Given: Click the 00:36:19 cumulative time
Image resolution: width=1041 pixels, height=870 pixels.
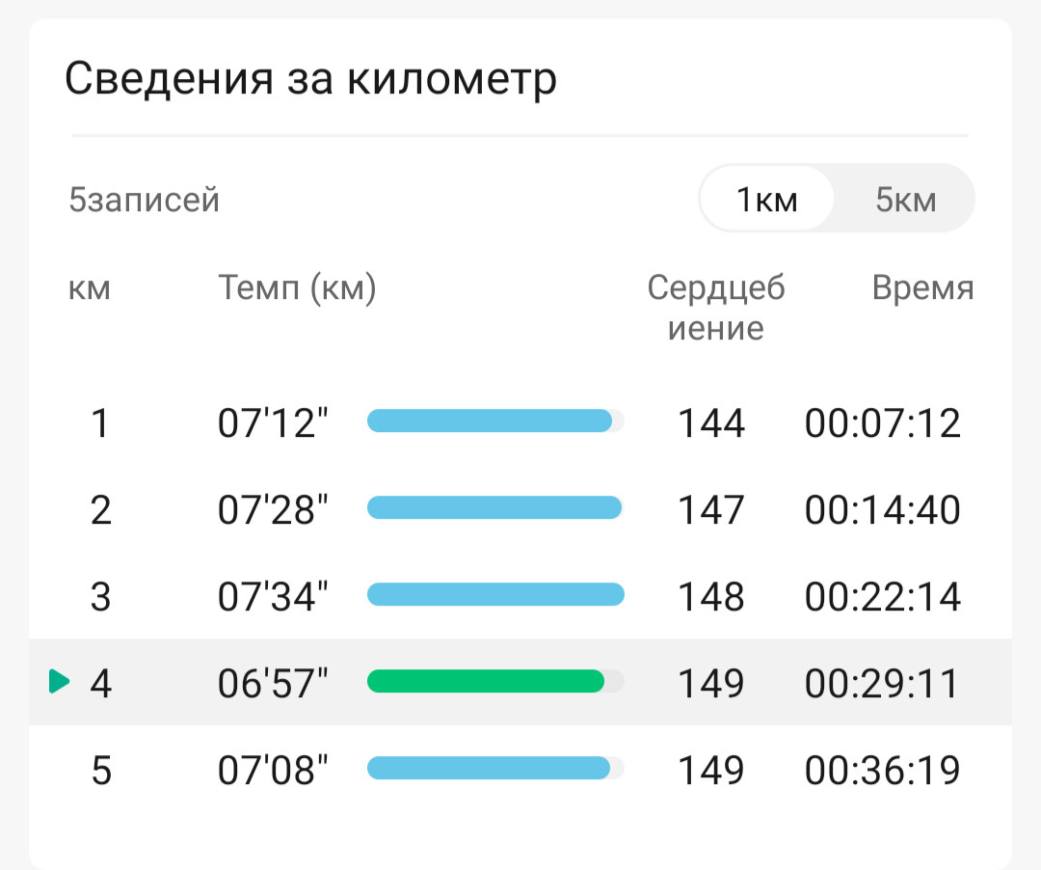Looking at the screenshot, I should (882, 770).
